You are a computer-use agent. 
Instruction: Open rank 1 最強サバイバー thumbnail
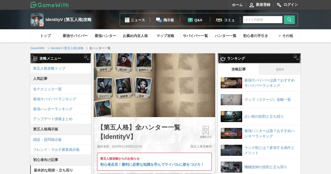pyautogui.click(x=231, y=83)
